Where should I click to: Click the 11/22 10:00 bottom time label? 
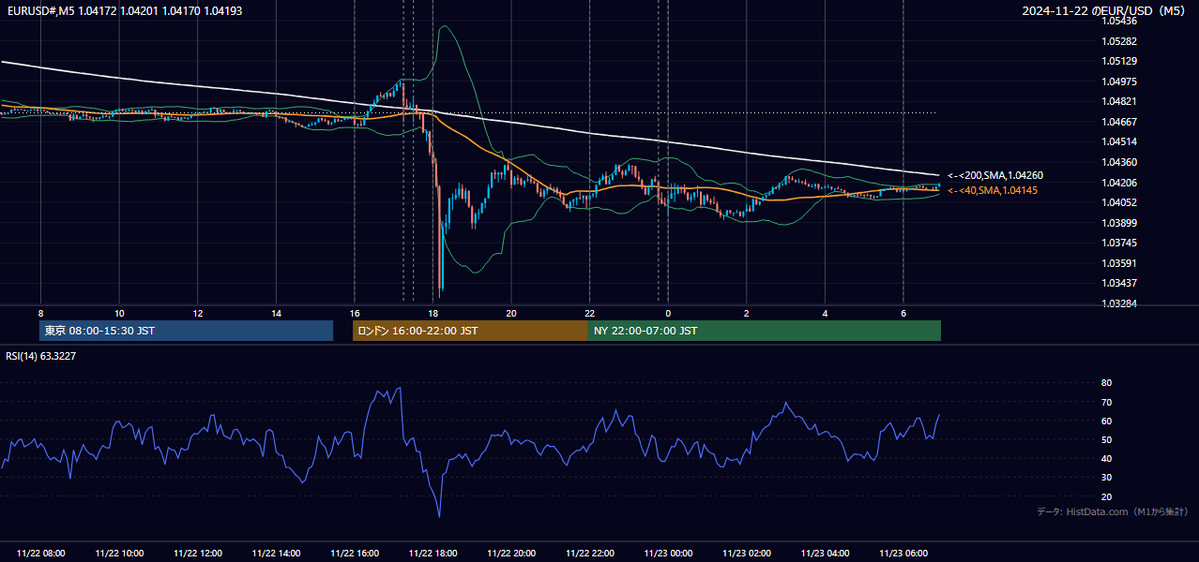tap(119, 553)
